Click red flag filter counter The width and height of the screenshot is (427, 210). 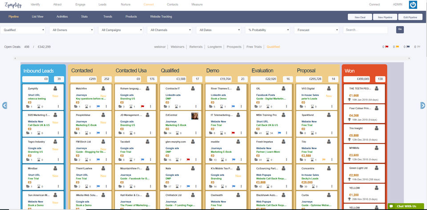click(385, 47)
